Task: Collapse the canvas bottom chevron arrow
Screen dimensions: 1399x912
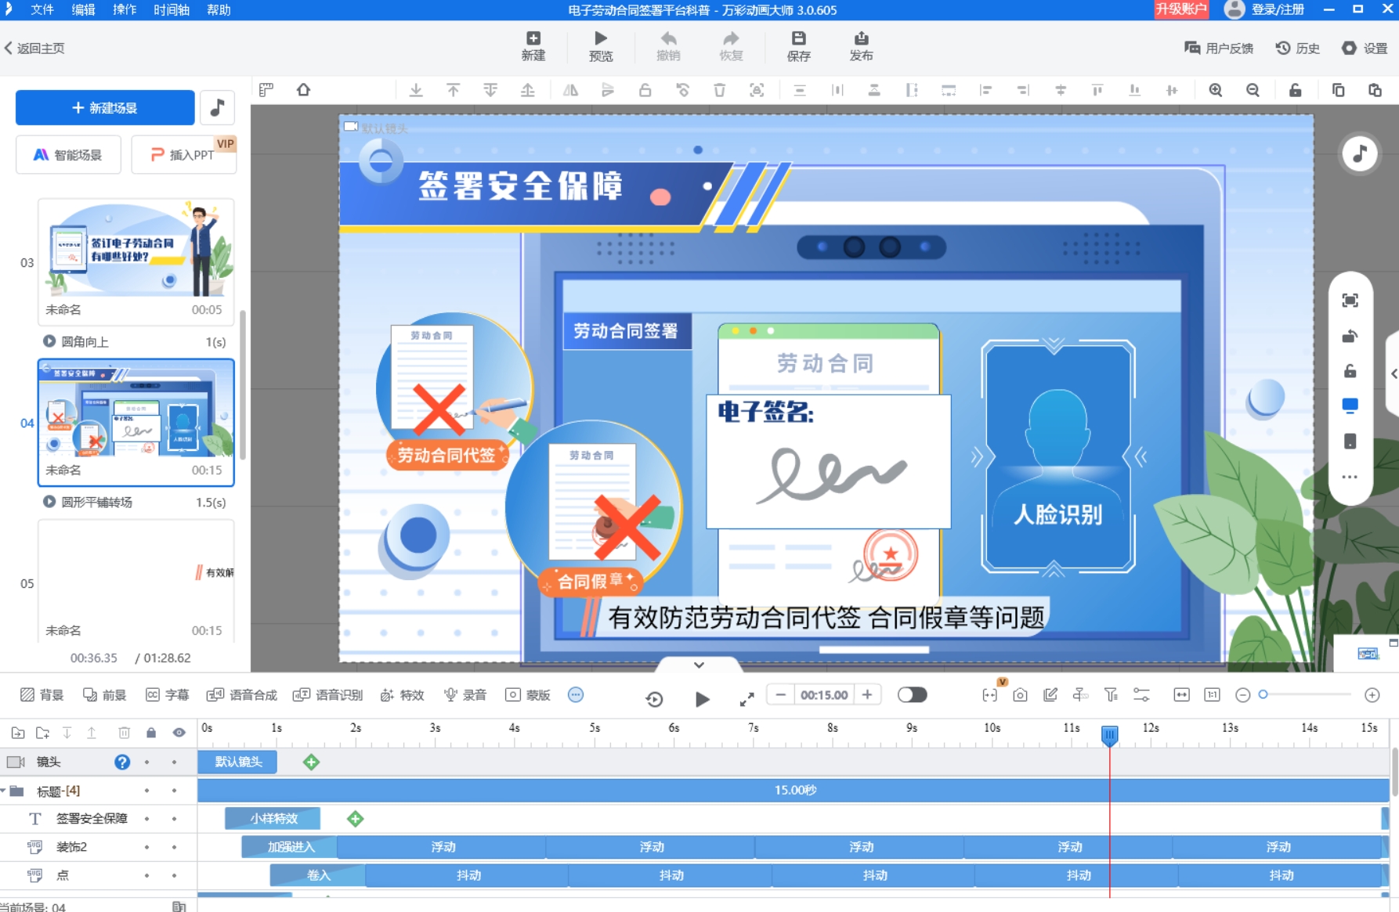Action: (699, 665)
